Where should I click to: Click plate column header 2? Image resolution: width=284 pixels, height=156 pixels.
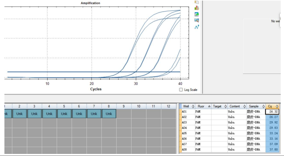19,106
